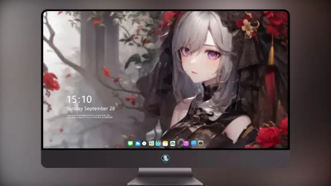Click the Sunday September 28 date

click(91, 108)
